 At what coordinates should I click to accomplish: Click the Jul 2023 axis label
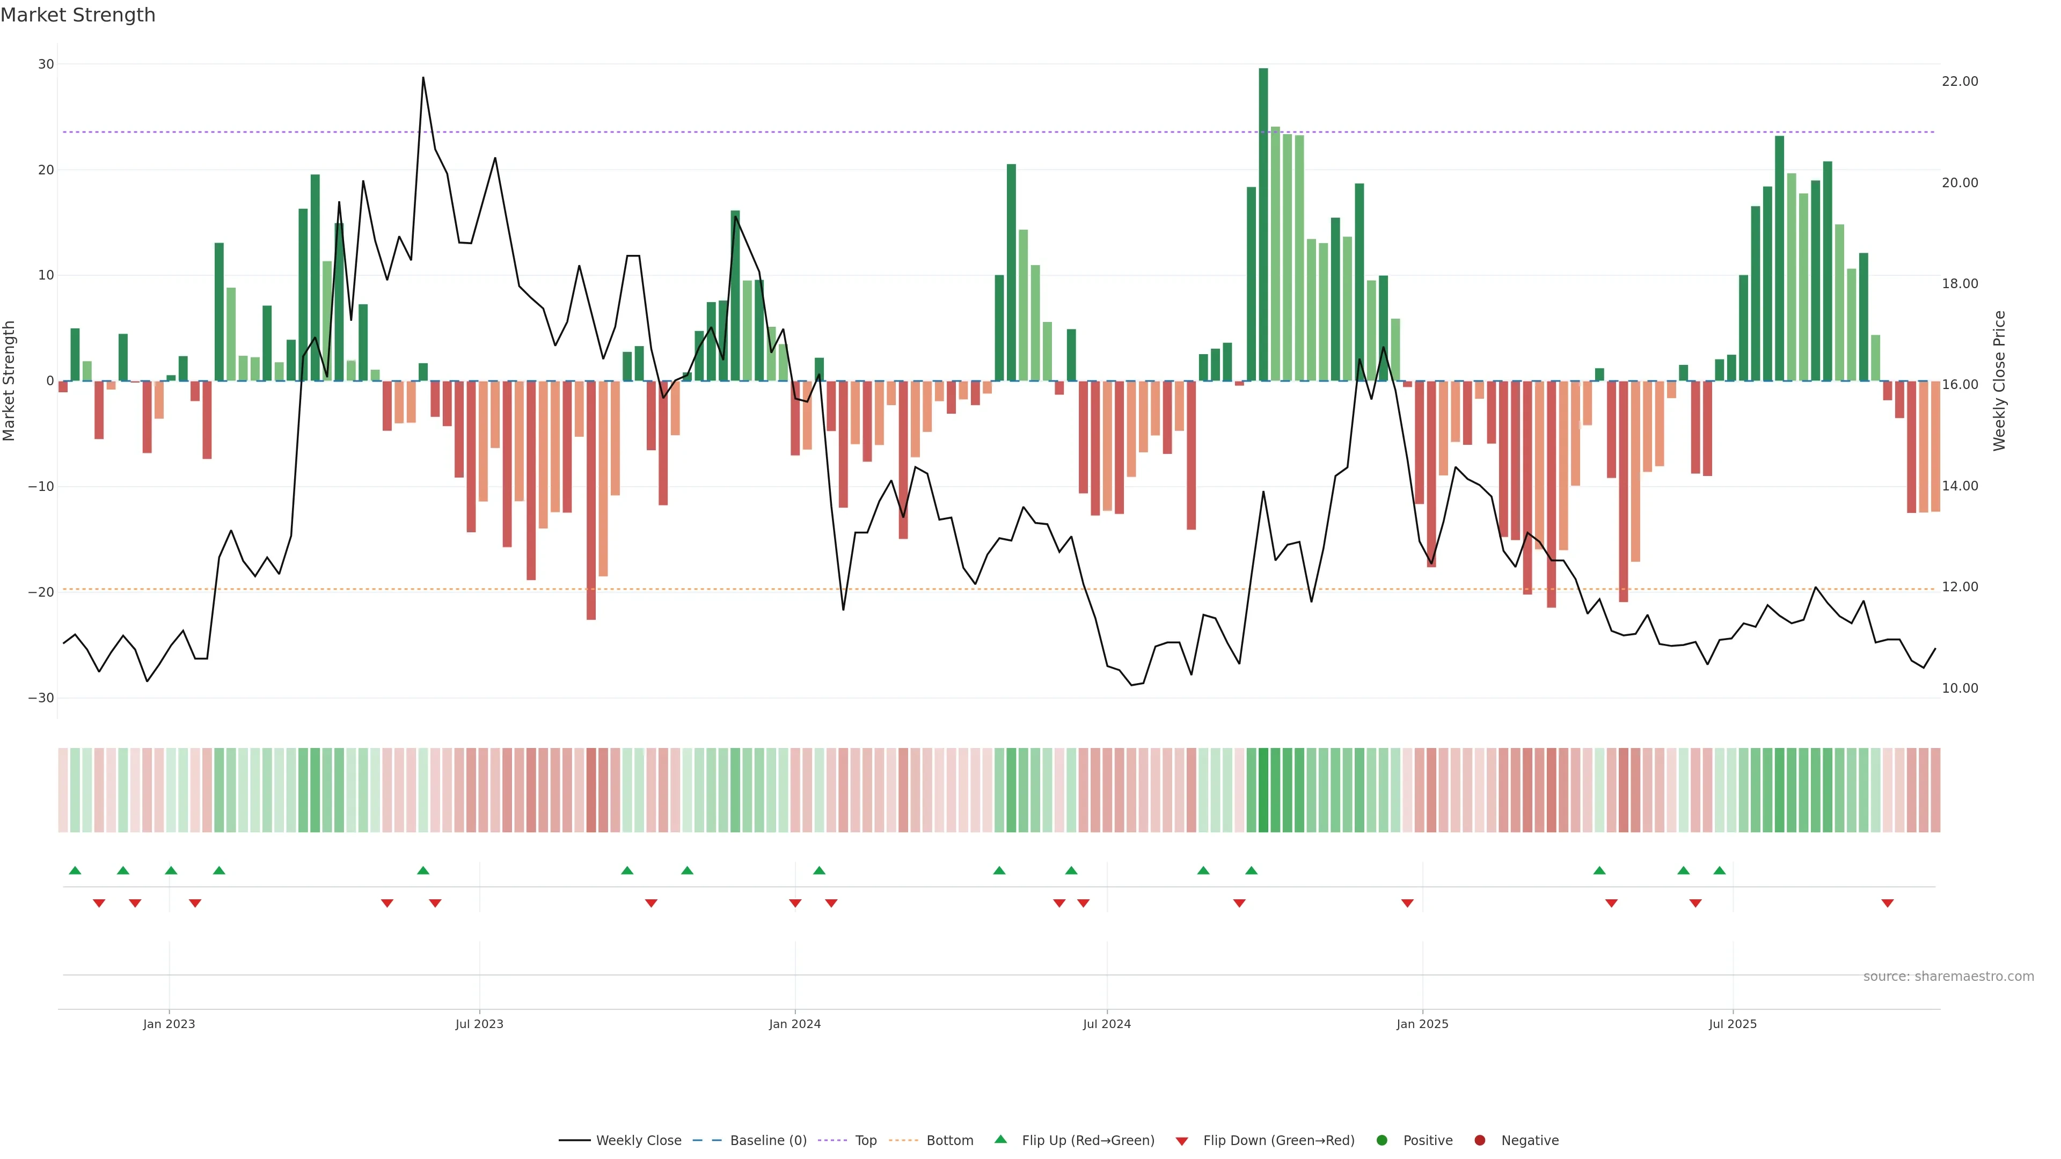click(x=479, y=1024)
